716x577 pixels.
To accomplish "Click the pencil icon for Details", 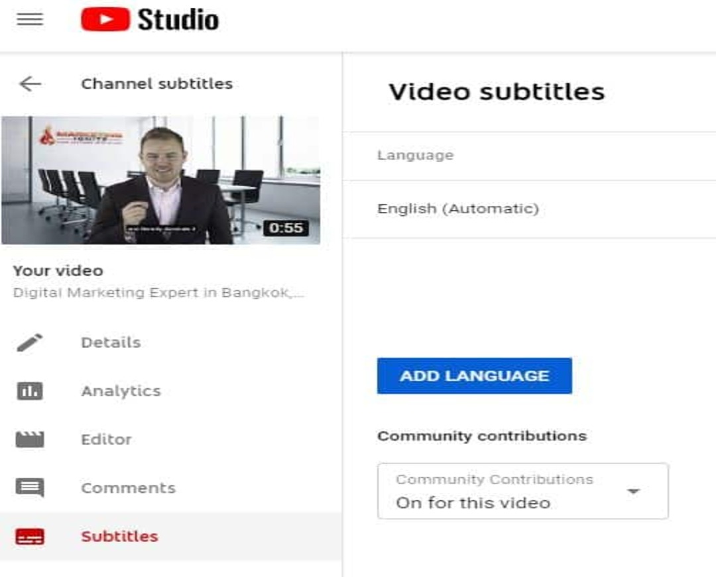I will [x=30, y=342].
